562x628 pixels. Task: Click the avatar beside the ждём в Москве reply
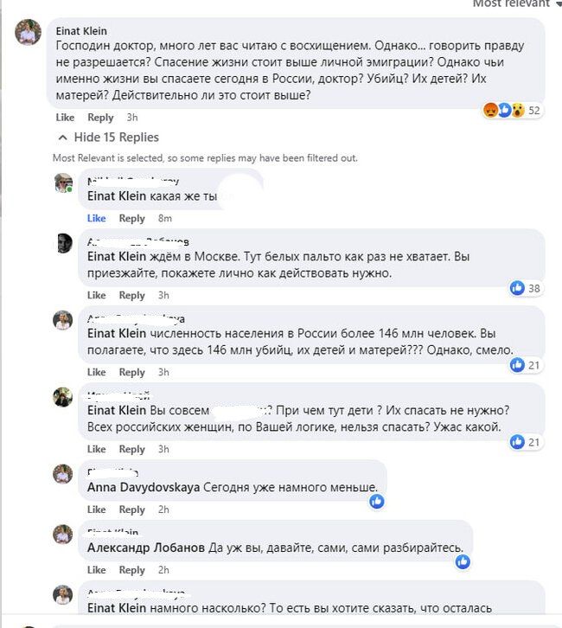(64, 244)
